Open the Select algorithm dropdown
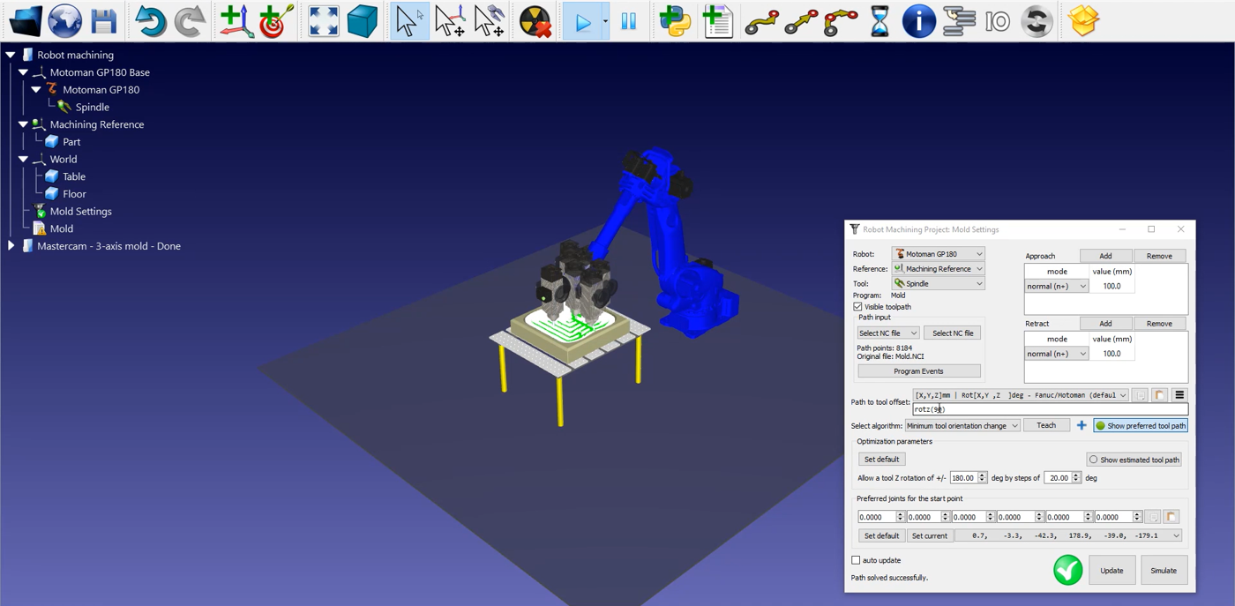The height and width of the screenshot is (606, 1235). [x=962, y=424]
